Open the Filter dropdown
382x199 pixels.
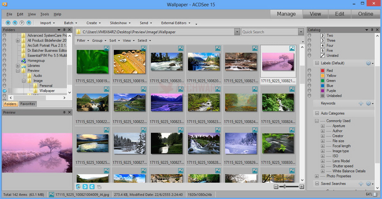point(83,40)
